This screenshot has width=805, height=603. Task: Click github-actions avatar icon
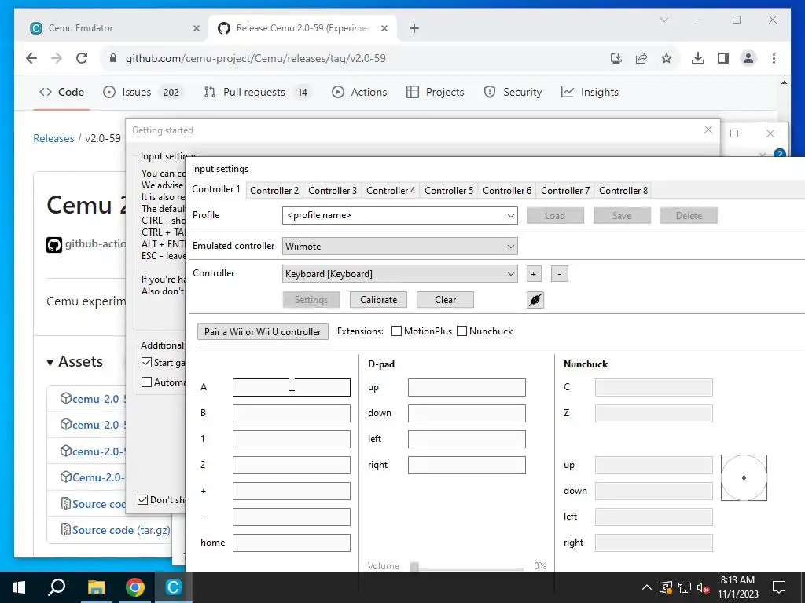[x=54, y=245]
